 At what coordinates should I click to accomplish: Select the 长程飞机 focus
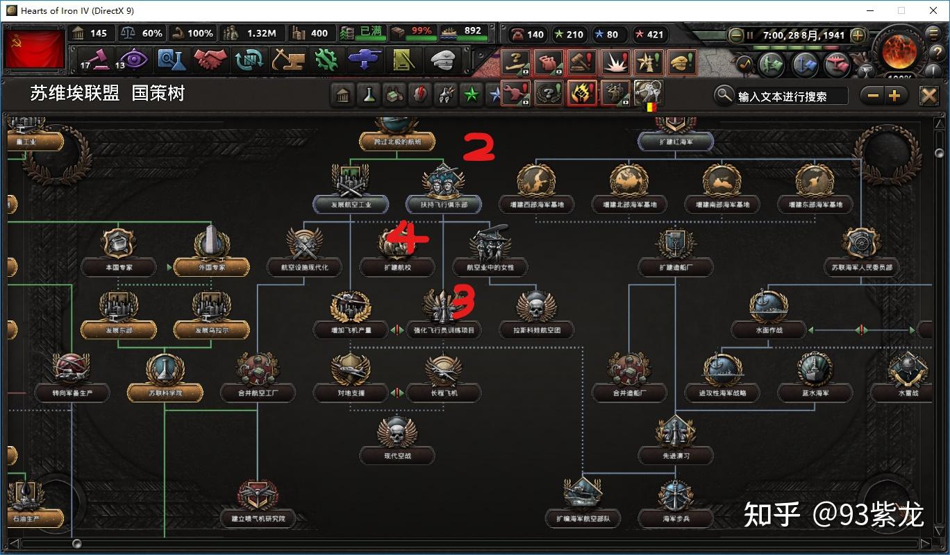[443, 378]
